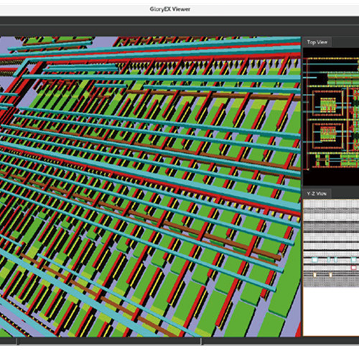Click black empty area below Top View layout

click(331, 177)
